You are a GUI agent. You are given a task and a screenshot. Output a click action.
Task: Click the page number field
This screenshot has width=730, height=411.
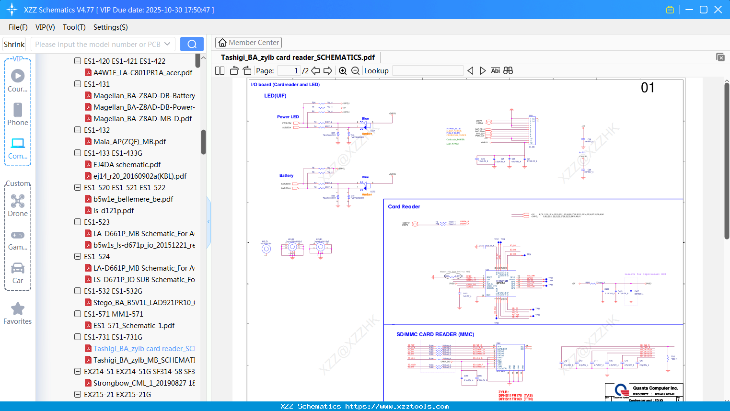point(289,70)
